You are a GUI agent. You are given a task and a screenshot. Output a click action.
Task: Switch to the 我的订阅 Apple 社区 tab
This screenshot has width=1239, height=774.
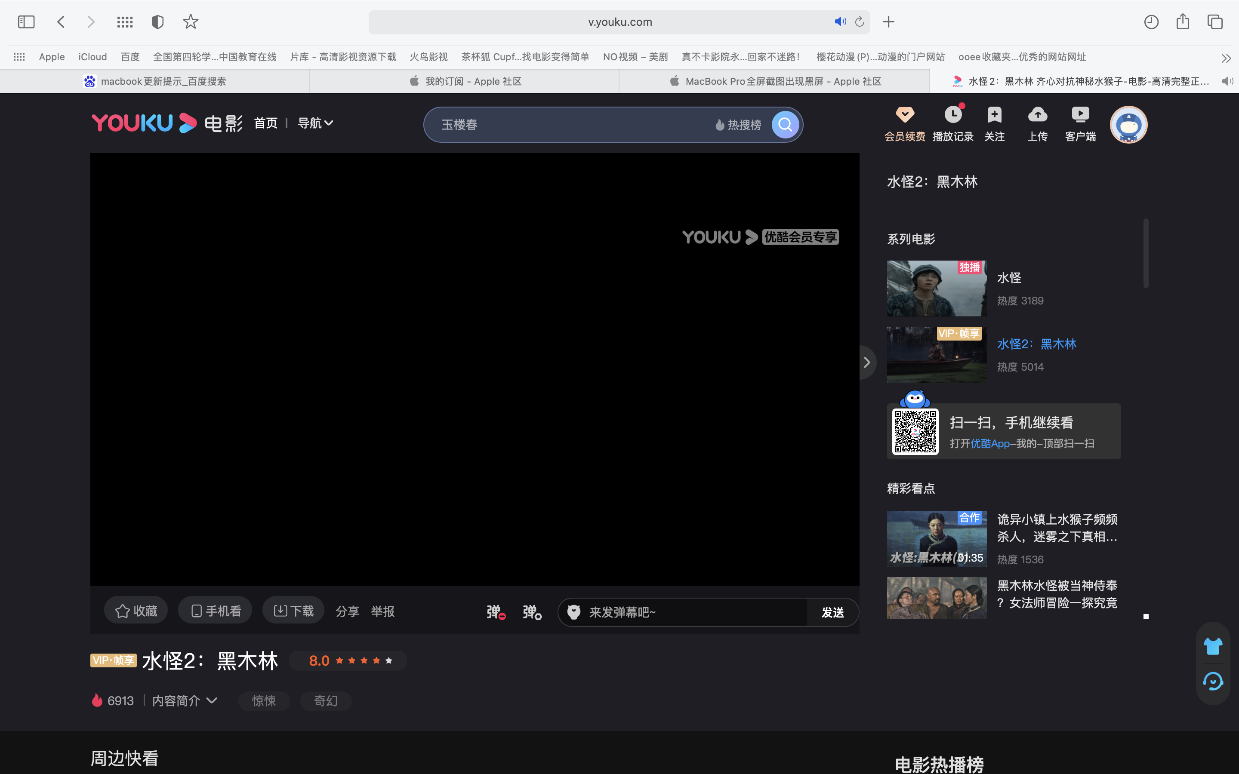[x=465, y=81]
